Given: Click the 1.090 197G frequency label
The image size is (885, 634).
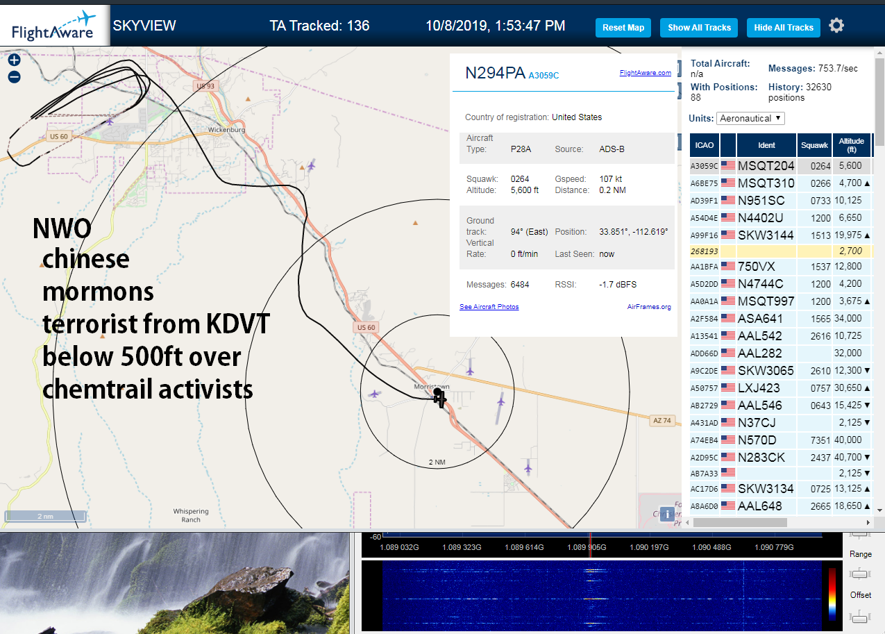Looking at the screenshot, I should pos(649,548).
